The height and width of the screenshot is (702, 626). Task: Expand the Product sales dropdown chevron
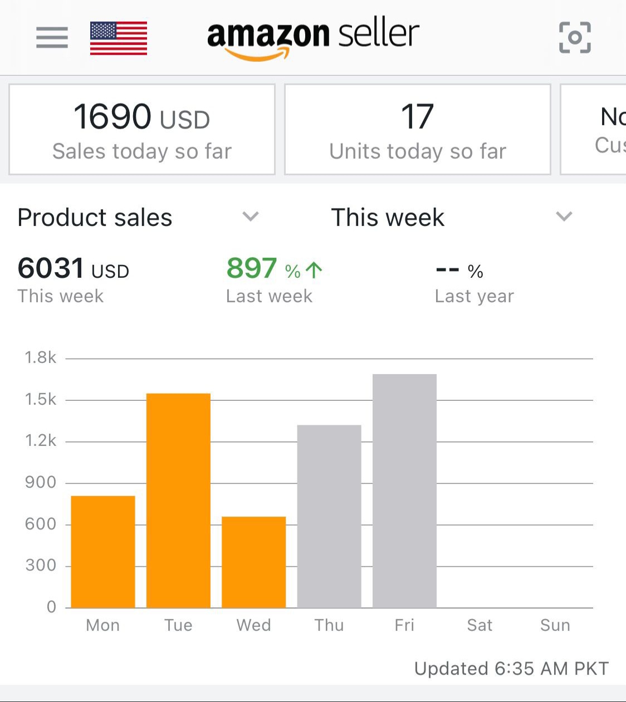pos(251,217)
